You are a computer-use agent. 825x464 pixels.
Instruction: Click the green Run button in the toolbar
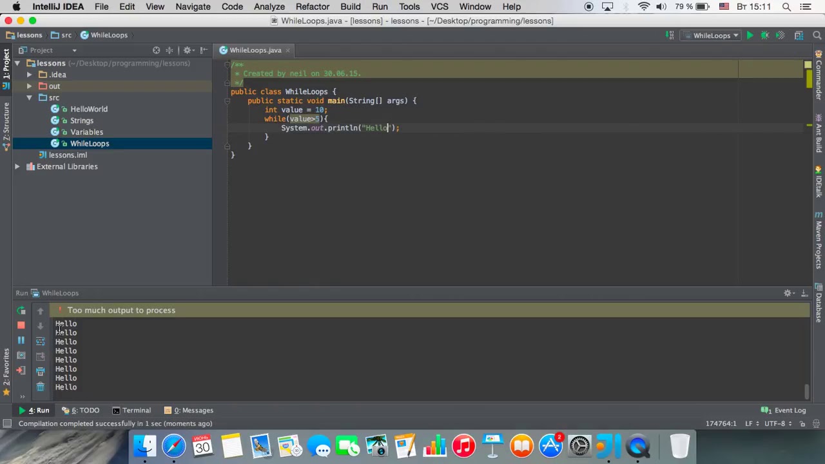tap(750, 35)
